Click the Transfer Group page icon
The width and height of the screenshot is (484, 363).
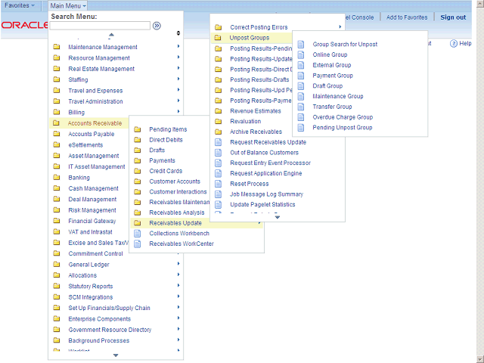[301, 107]
